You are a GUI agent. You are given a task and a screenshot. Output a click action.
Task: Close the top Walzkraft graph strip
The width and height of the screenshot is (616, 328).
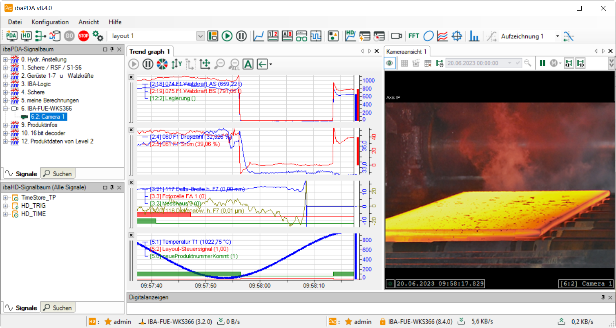point(131,77)
